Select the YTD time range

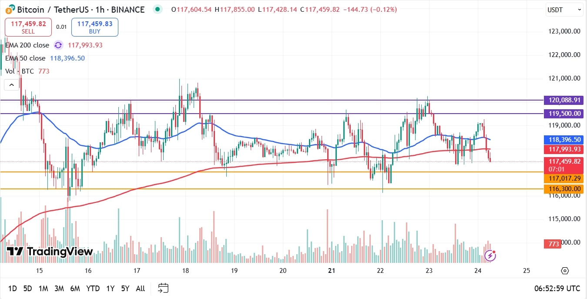click(x=93, y=288)
